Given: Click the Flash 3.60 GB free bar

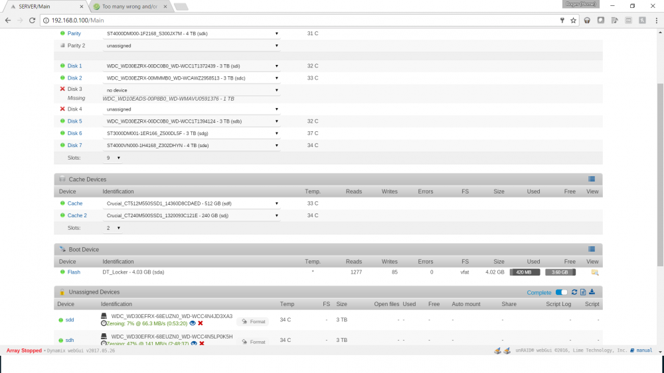Looking at the screenshot, I should pos(560,272).
